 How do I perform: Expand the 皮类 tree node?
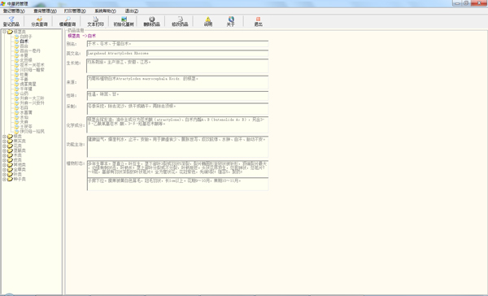tap(4, 160)
